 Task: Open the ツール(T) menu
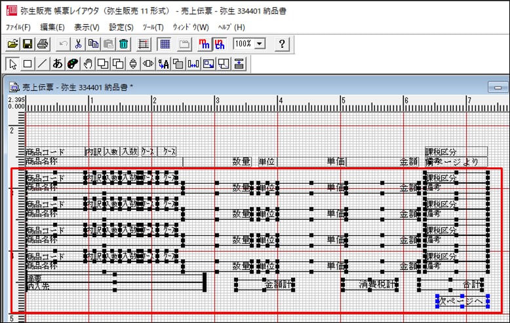point(153,27)
